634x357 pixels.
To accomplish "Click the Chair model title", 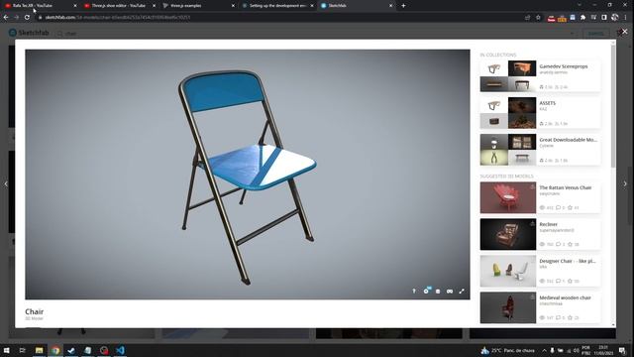I will coord(34,311).
